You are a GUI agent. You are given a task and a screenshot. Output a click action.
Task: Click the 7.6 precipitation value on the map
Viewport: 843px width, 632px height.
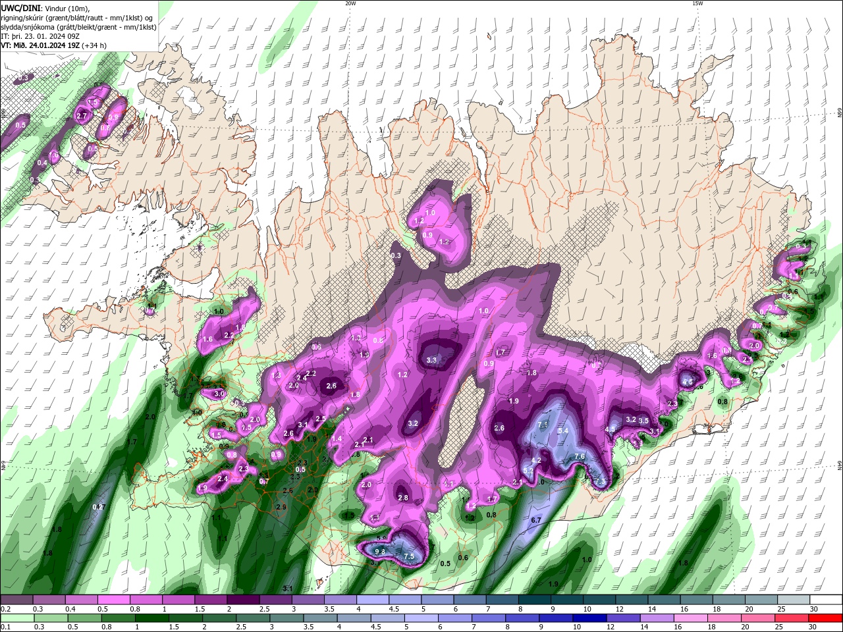pyautogui.click(x=580, y=456)
